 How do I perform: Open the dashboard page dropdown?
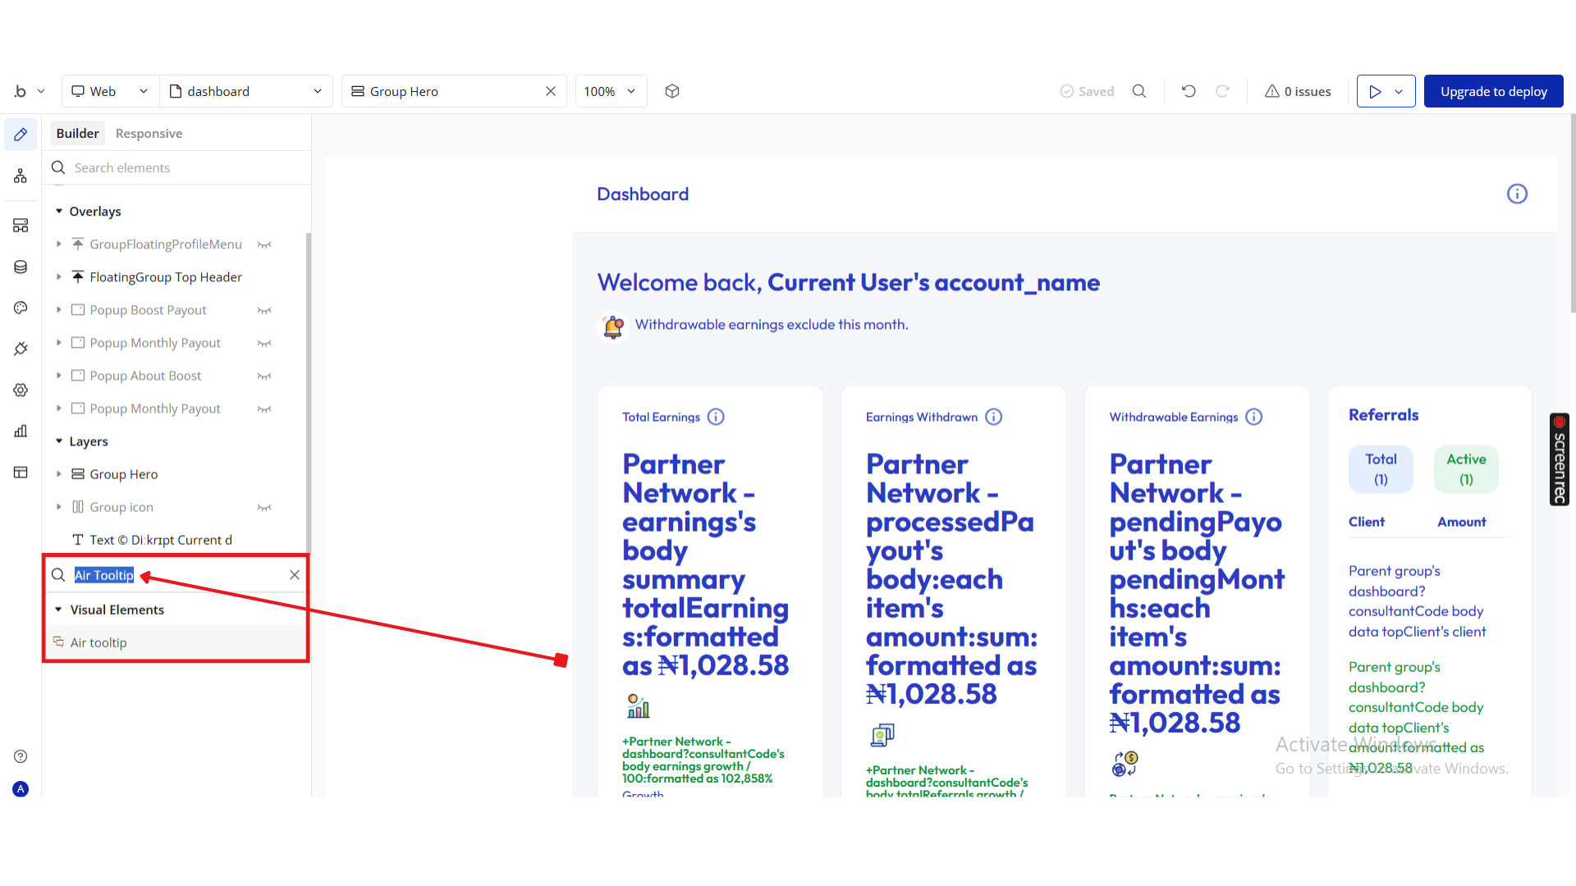click(245, 91)
